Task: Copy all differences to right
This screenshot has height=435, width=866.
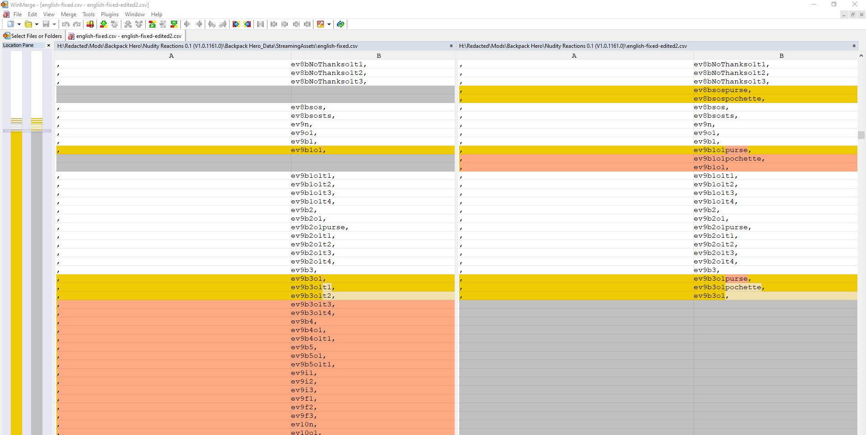Action: coord(236,24)
